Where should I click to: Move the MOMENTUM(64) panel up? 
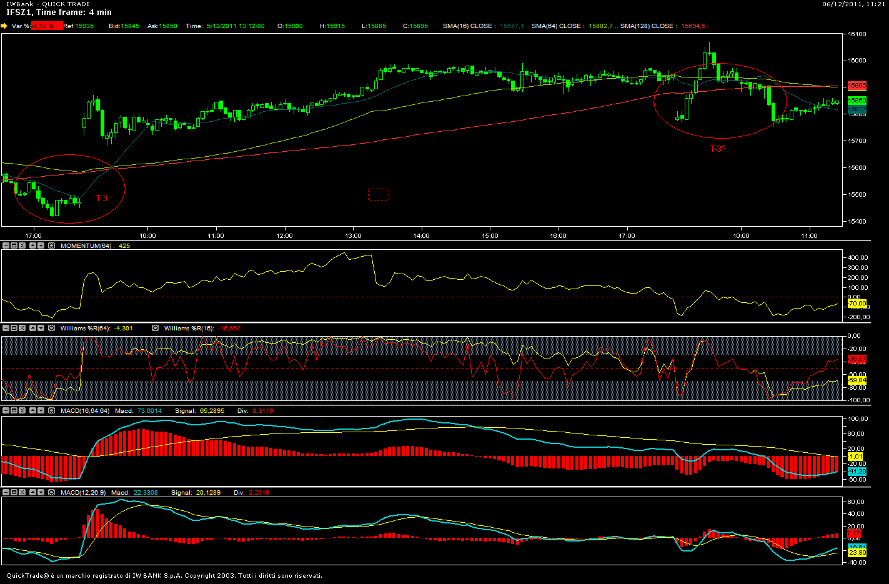33,246
